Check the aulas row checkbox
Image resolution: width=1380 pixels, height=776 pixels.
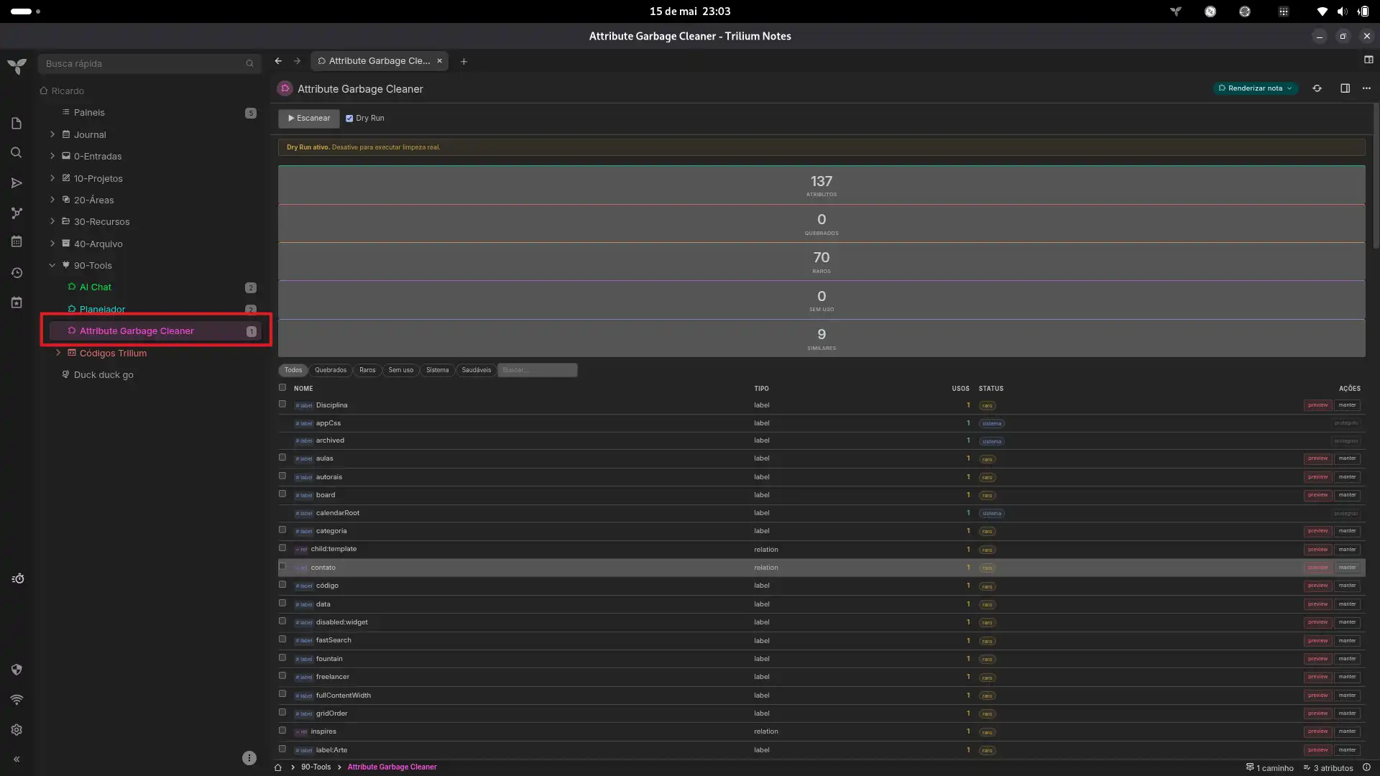coord(282,458)
